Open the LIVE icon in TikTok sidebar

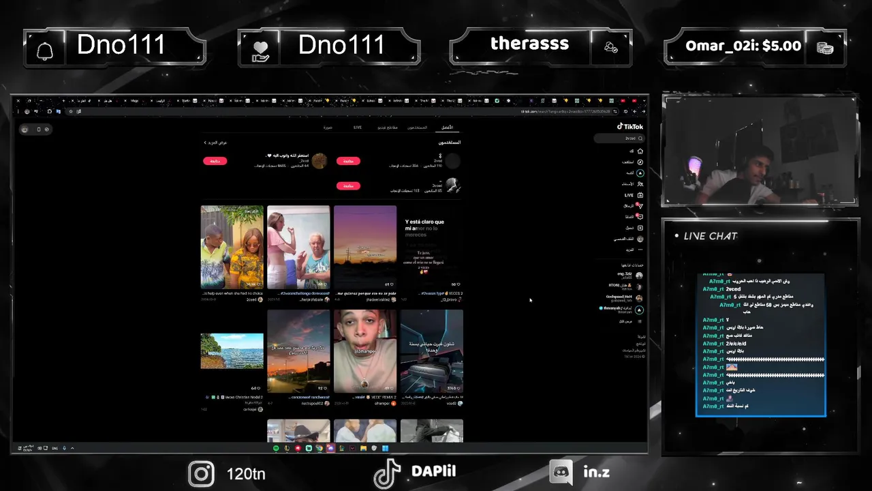(x=640, y=195)
